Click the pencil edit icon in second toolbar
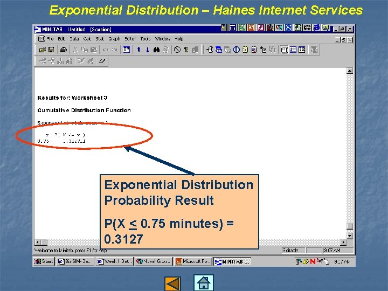The image size is (388, 291). [102, 61]
